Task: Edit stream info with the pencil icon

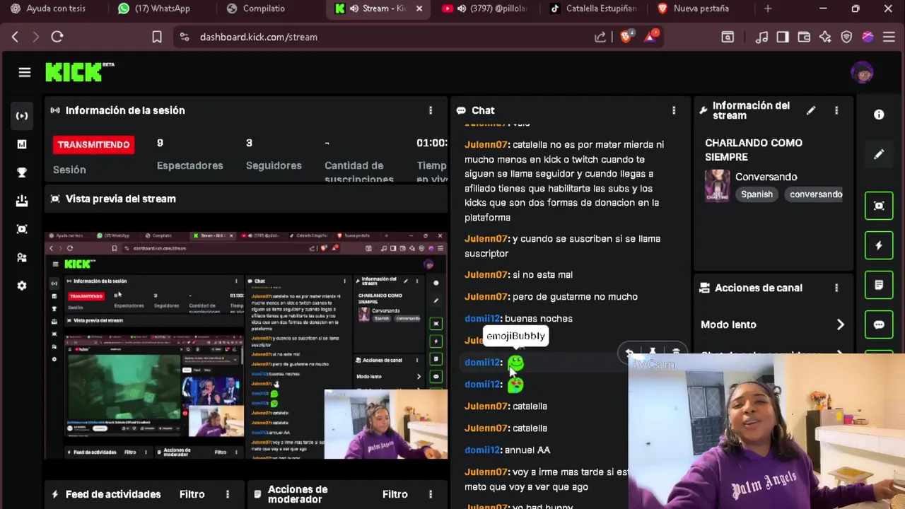Action: click(x=811, y=110)
